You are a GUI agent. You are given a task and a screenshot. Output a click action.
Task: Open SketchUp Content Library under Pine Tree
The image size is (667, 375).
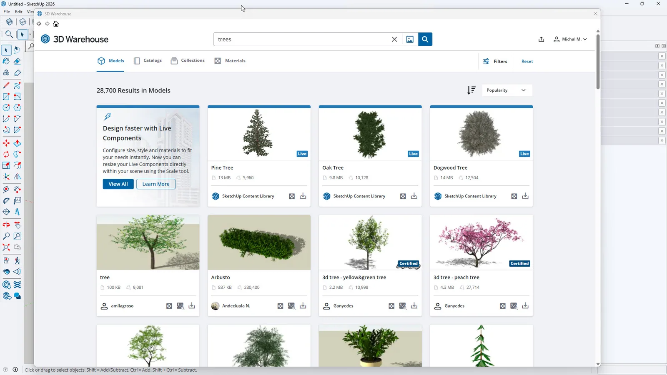click(248, 196)
